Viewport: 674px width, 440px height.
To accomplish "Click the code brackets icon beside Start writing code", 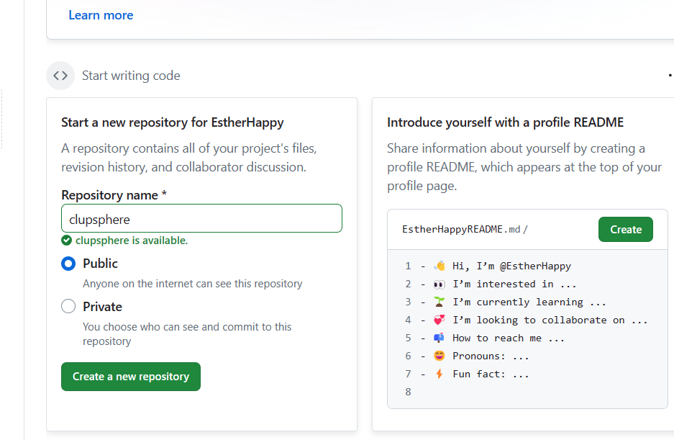I will click(x=60, y=76).
